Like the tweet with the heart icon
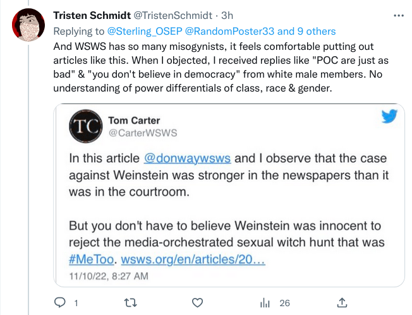412x315 pixels. pos(198,303)
